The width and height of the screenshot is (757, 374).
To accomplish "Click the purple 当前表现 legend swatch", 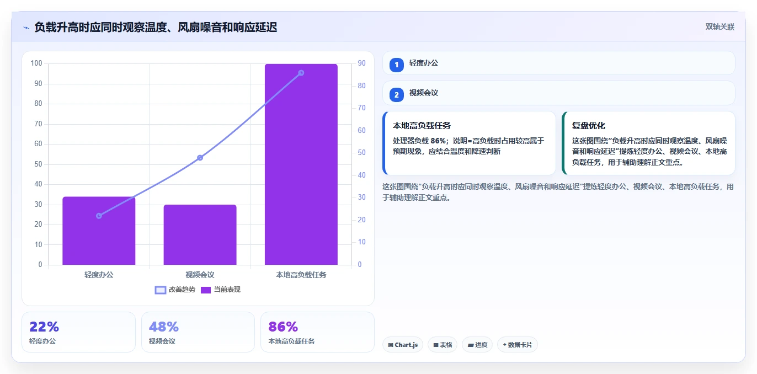I will 206,290.
